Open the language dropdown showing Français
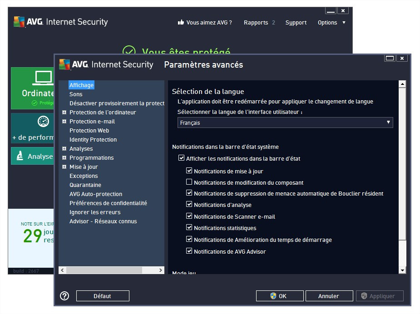 coord(285,123)
